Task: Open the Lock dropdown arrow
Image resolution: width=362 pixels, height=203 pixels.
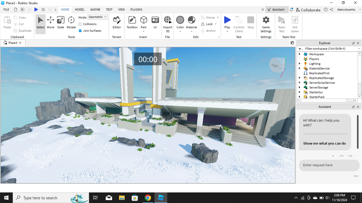Action: (216, 24)
